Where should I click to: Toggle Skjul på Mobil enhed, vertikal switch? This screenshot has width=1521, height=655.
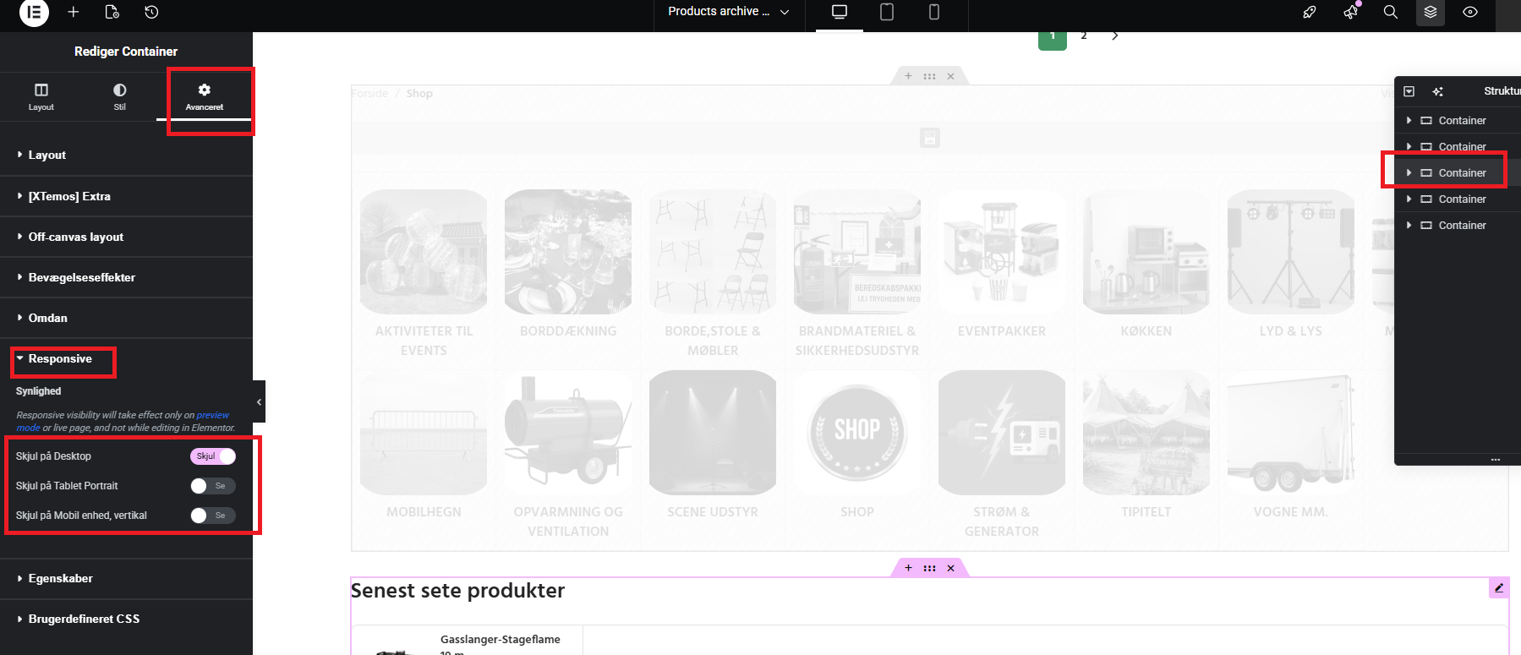pos(213,516)
